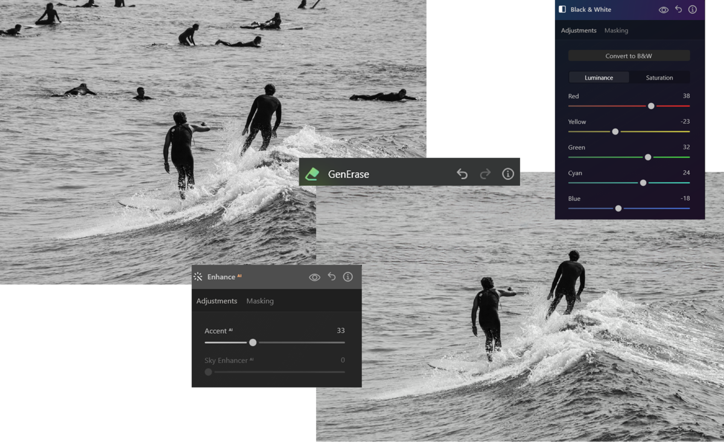Screen dimensions: 724x442
Task: Toggle Black & White panel visibility eye
Action: coord(664,10)
